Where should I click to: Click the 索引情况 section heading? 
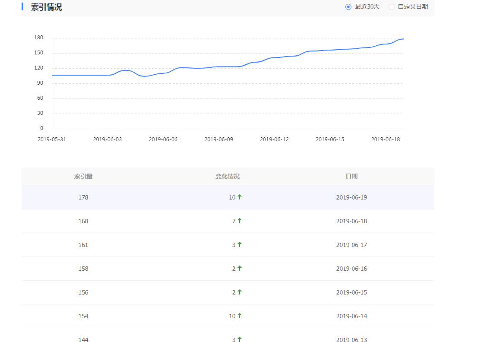(46, 7)
